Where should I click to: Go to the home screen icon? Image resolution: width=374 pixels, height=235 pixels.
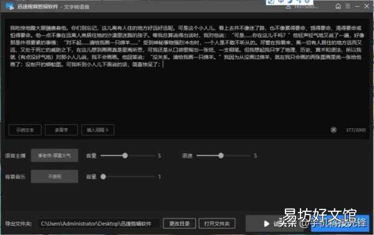338,6
